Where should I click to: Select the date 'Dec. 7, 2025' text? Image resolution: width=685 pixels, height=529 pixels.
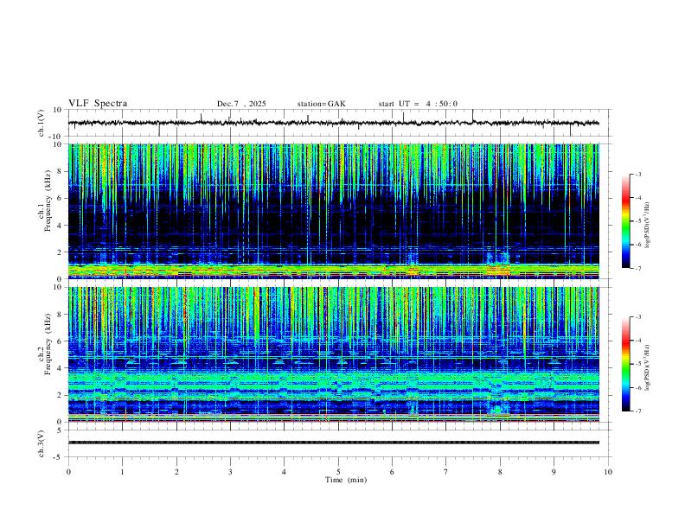(241, 104)
